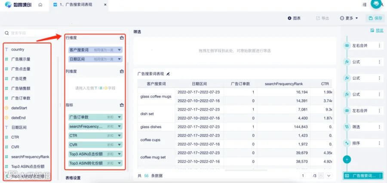387x183 pixels.
Task: Select 日期区间 in the field list
Action: pos(19,127)
